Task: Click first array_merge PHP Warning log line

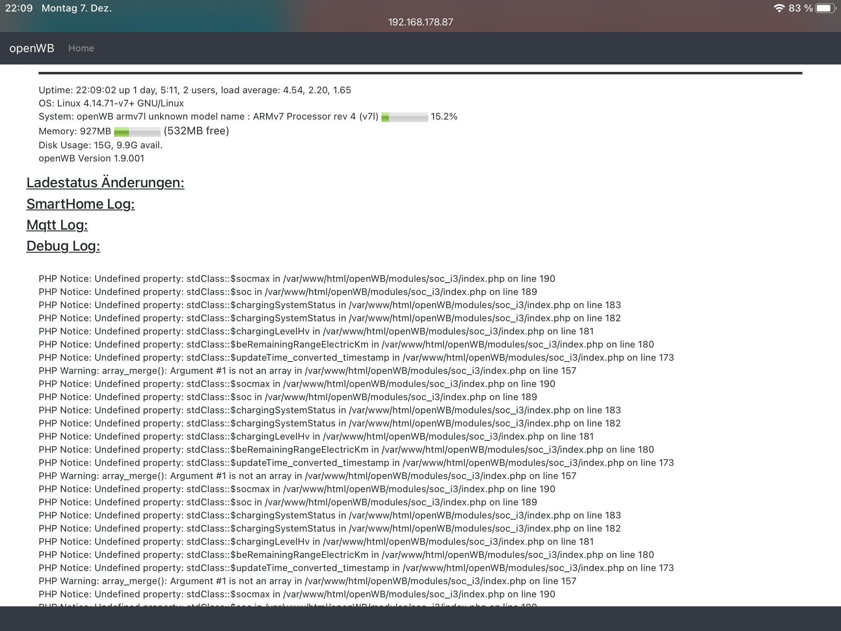Action: tap(307, 371)
